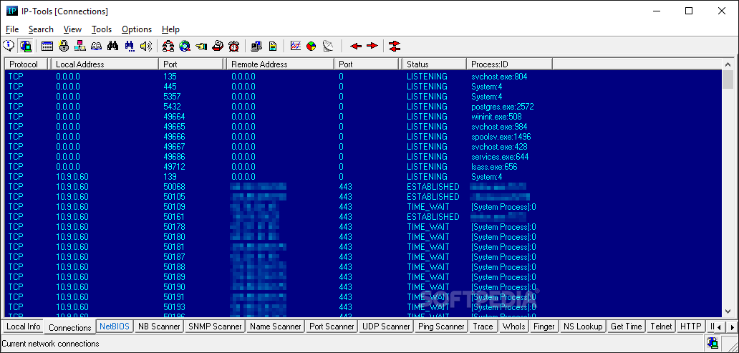Click the red alarm clock Get Time icon
The width and height of the screenshot is (739, 353).
click(x=233, y=46)
